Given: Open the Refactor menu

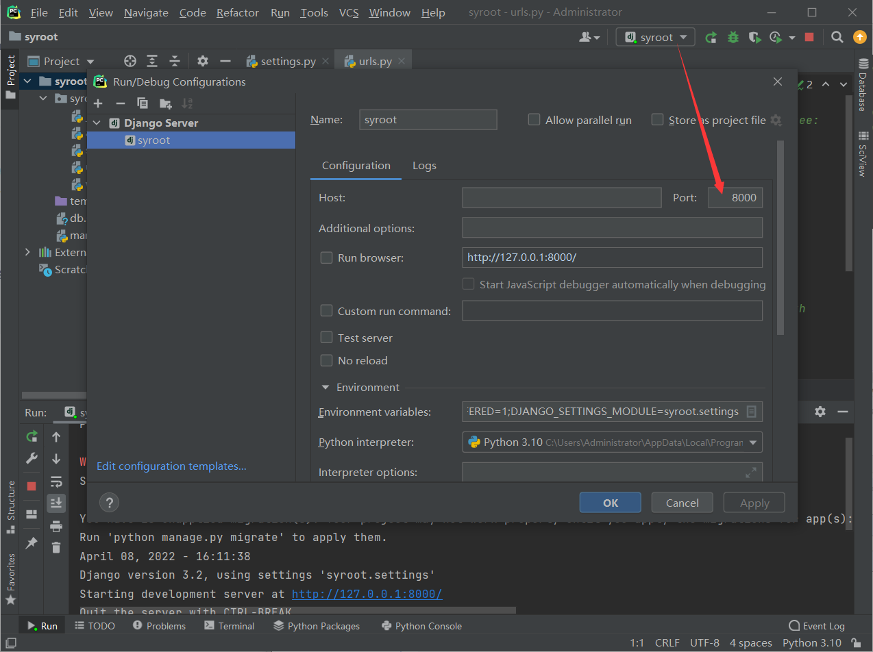Looking at the screenshot, I should [238, 13].
